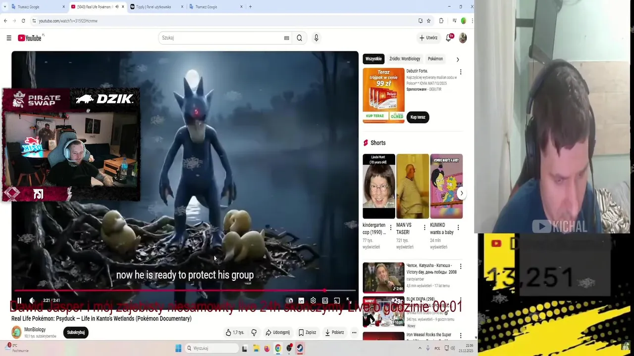Open File Explorer from the taskbar
Screen dimensions: 634x356
tap(256, 348)
